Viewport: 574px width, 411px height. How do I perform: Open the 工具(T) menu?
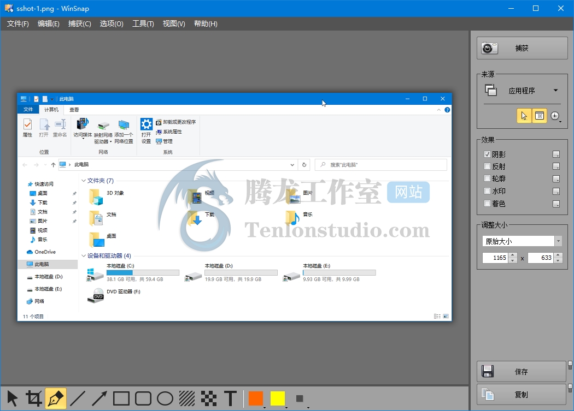point(143,24)
